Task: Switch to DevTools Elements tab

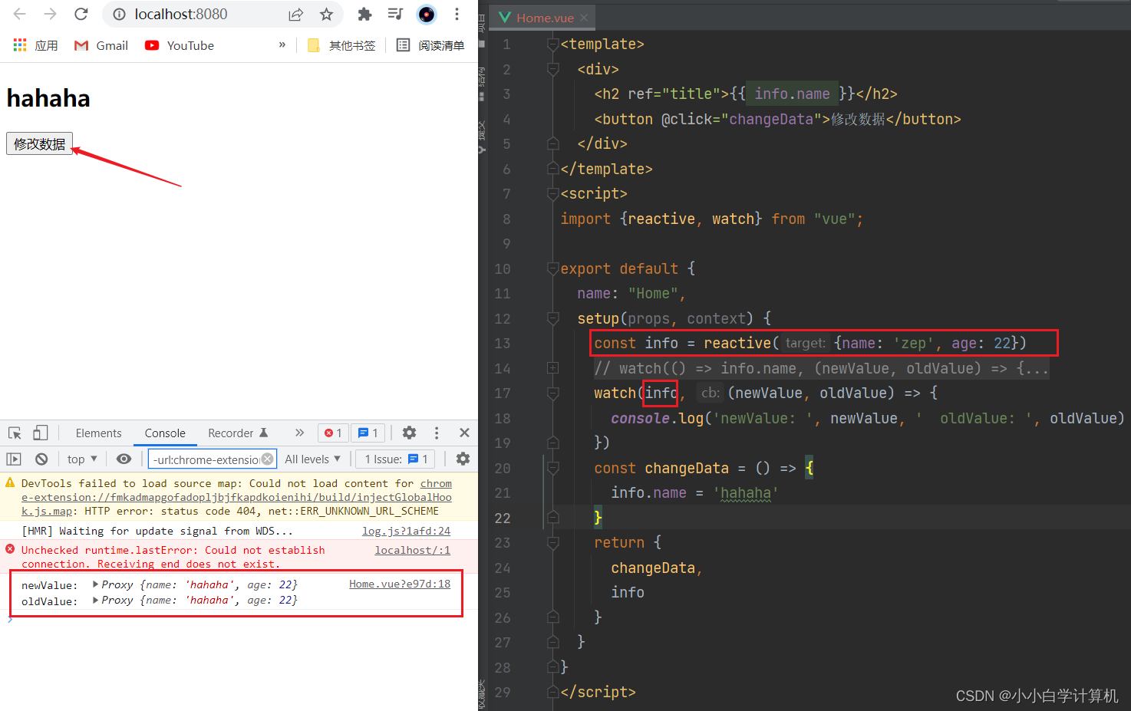Action: coord(98,433)
